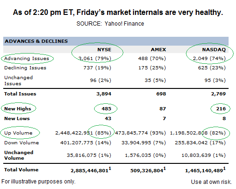Select the Declining Issues row label
The height and width of the screenshot is (189, 236).
pos(25,68)
